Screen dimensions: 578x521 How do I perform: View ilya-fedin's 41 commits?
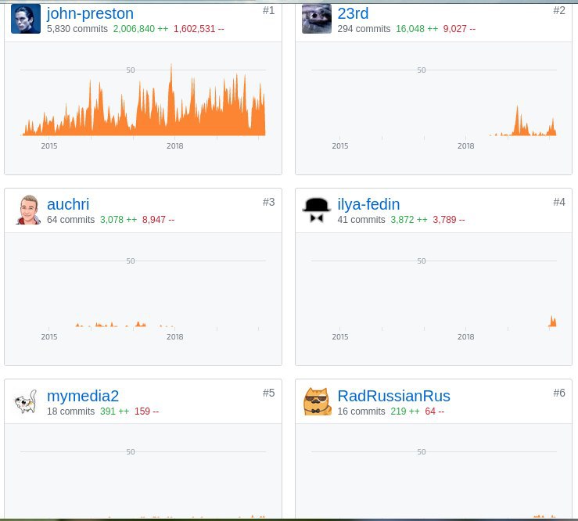pos(361,220)
